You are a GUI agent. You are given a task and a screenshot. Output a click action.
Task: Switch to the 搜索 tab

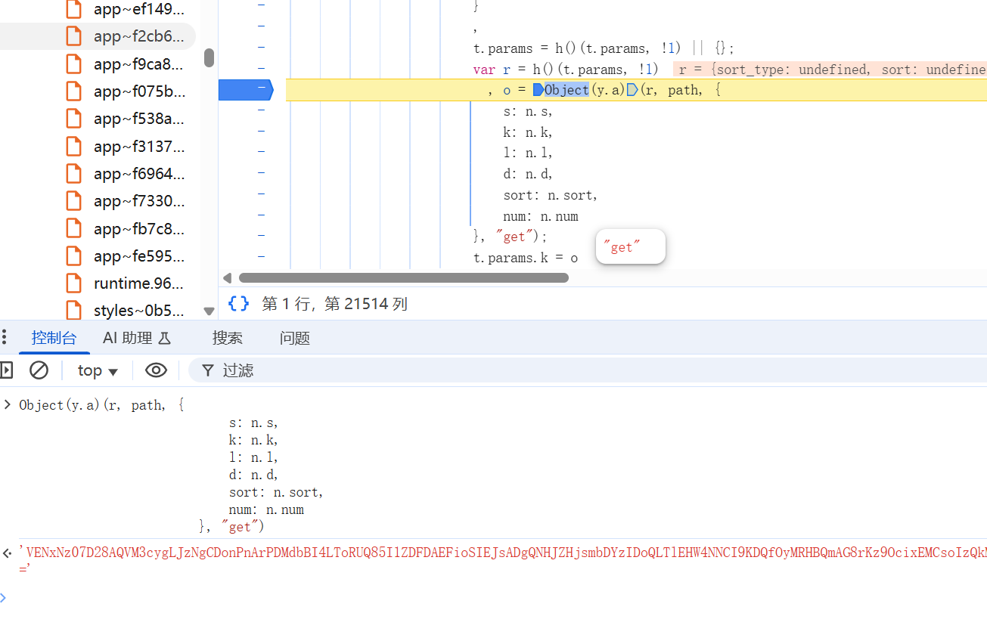click(x=228, y=338)
